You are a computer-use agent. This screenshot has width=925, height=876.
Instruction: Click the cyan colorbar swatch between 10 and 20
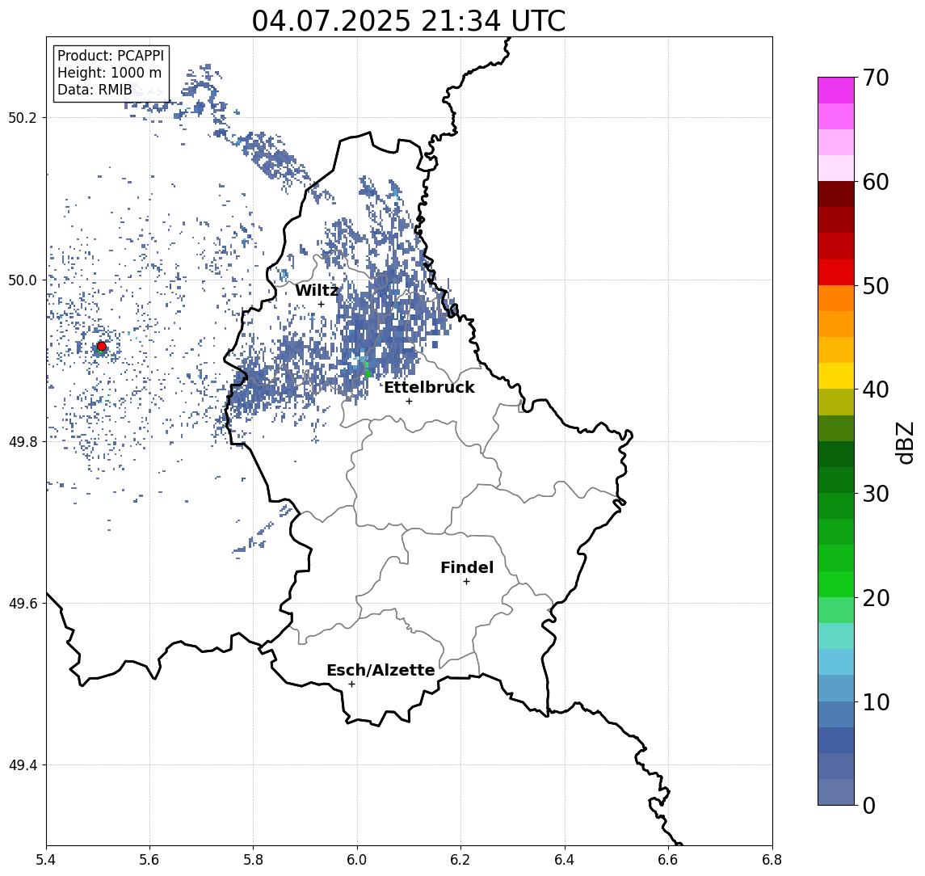836,662
